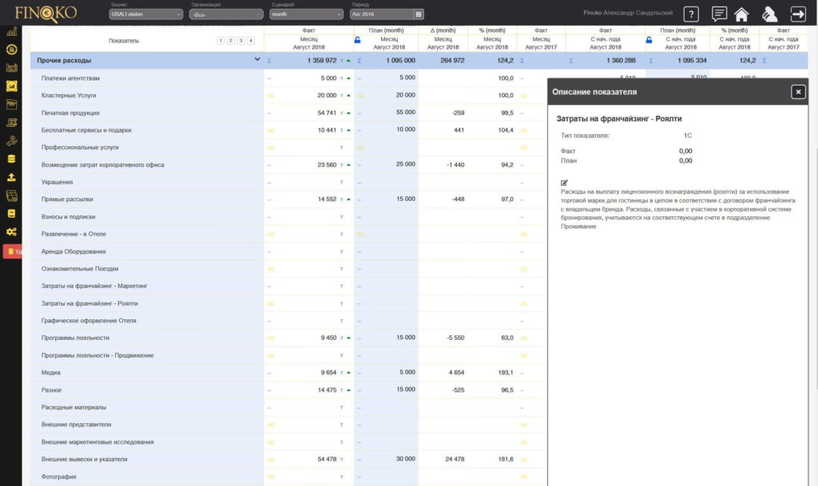Viewport: 818px width, 486px height.
Task: Open the sidebar growth chart icon
Action: pyautogui.click(x=11, y=32)
